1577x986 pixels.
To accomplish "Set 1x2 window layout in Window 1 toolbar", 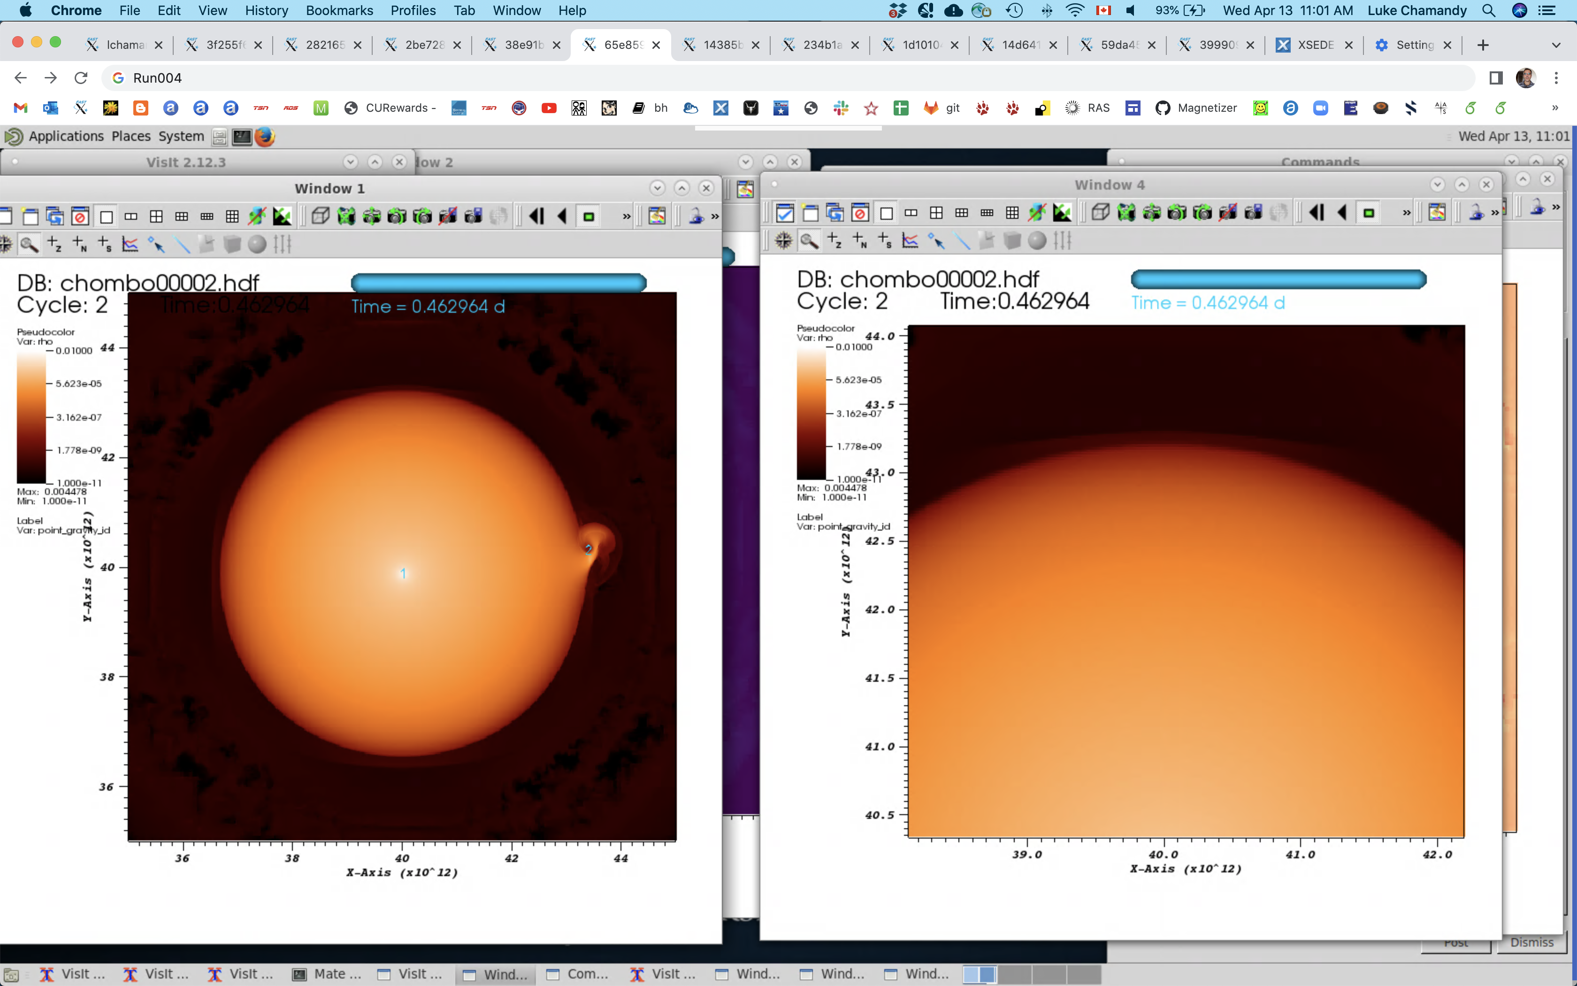I will tap(131, 216).
